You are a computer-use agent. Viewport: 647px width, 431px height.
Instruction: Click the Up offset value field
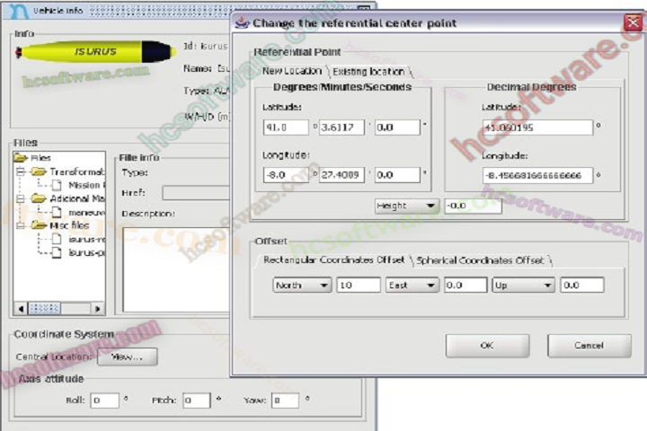[x=582, y=285]
